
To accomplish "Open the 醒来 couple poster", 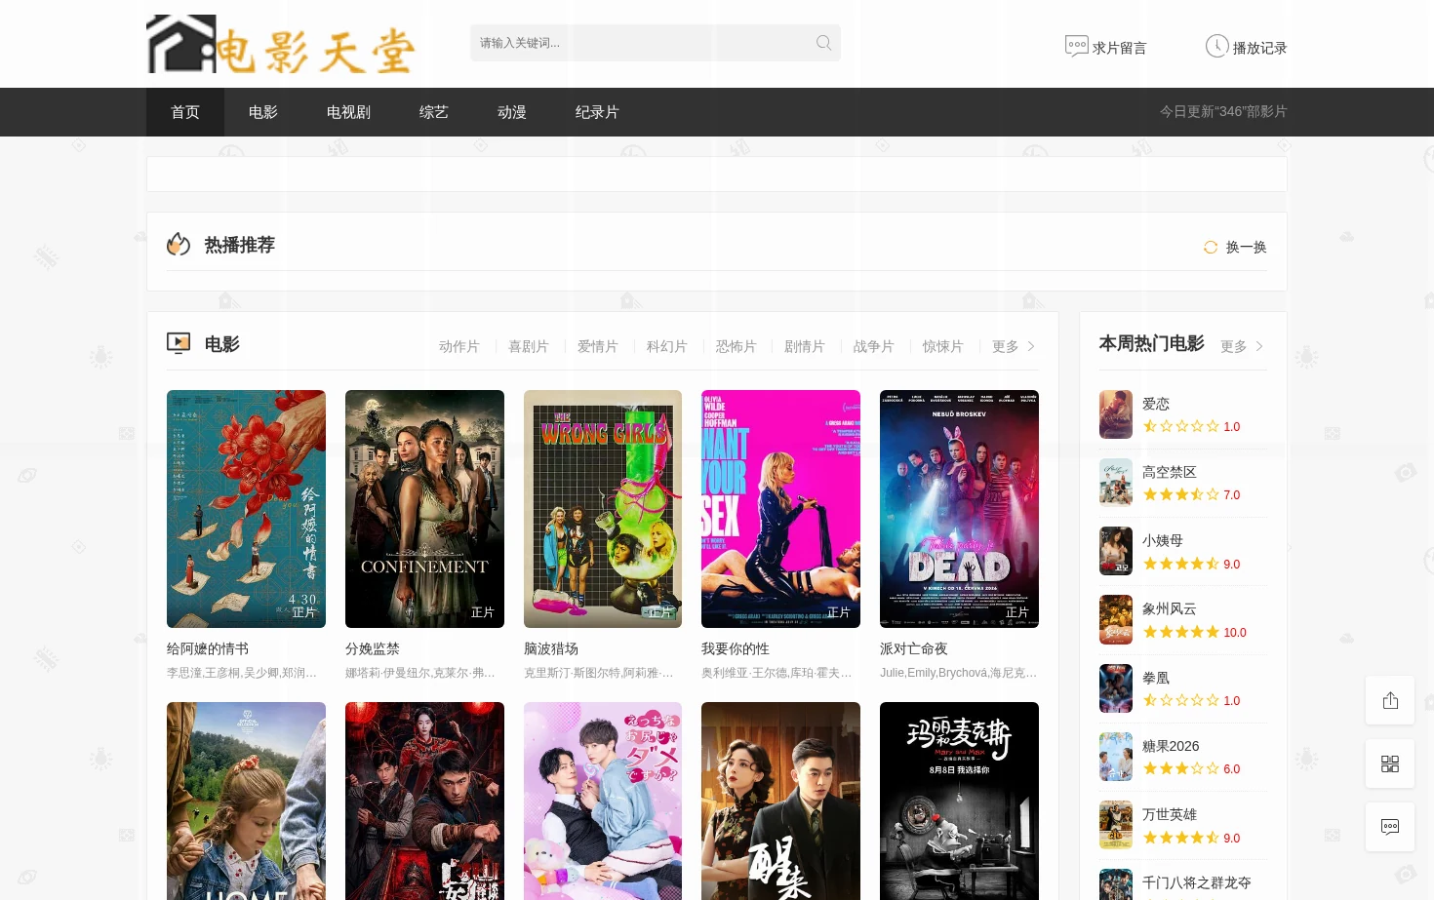I will [x=780, y=801].
